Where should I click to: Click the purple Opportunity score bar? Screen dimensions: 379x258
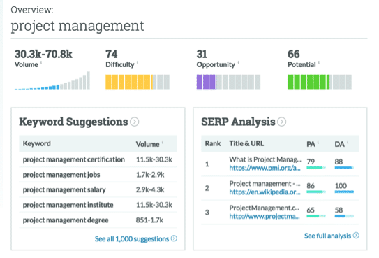click(228, 83)
